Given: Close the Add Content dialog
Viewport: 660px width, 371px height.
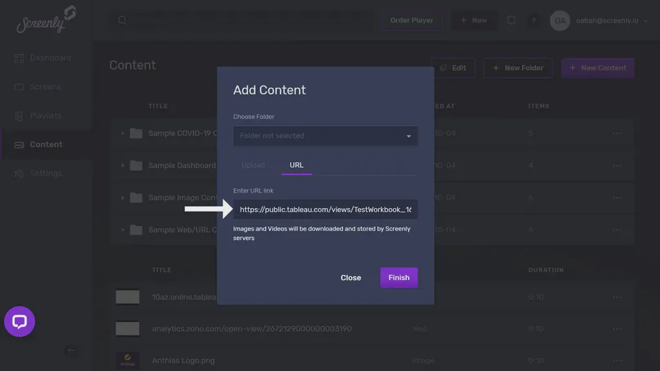Looking at the screenshot, I should pos(351,278).
